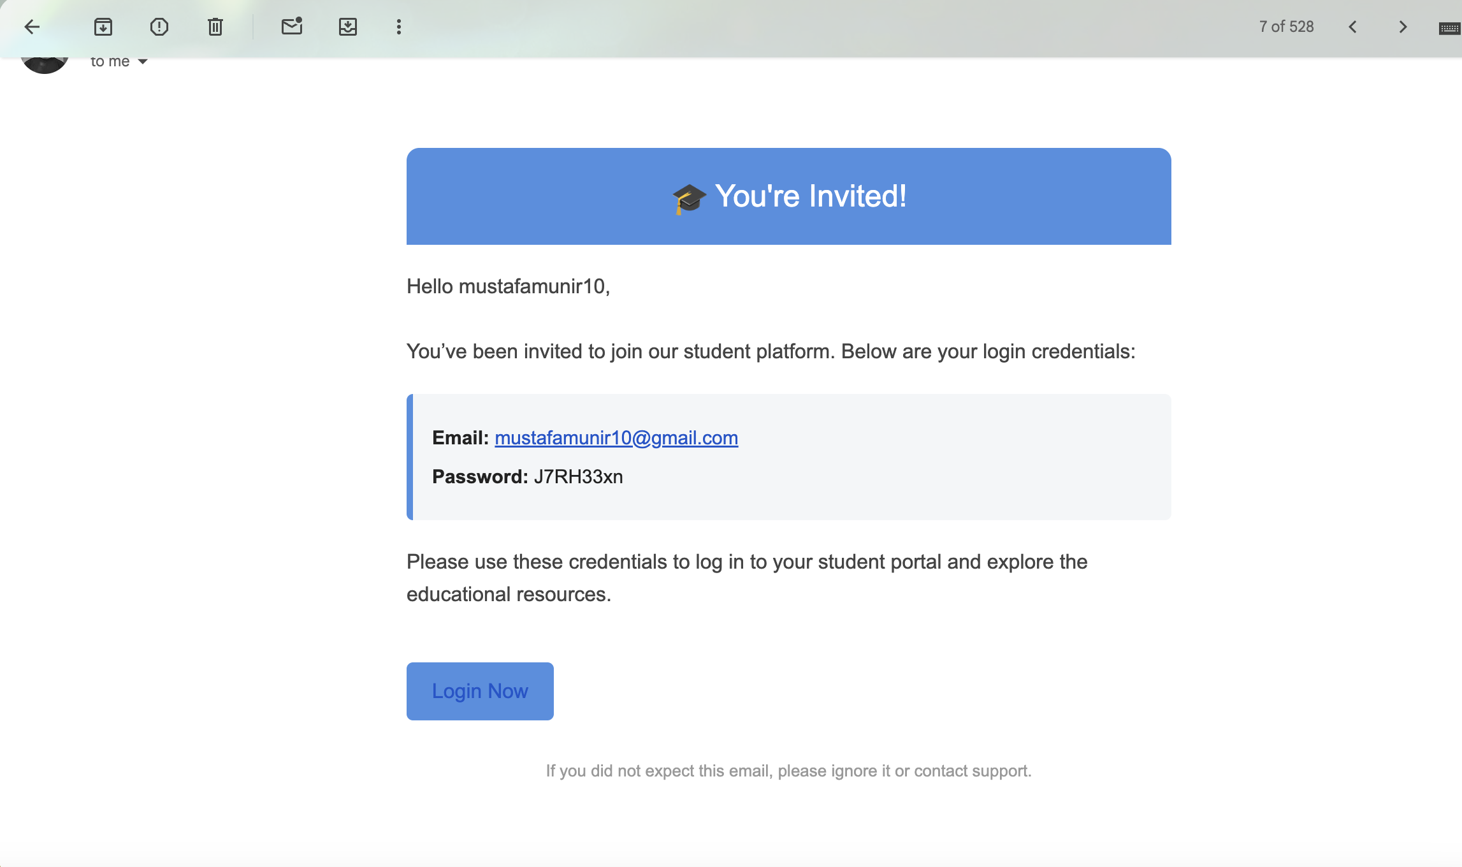Click the You're Invited header banner
Screen dimensions: 1462x867
788,196
